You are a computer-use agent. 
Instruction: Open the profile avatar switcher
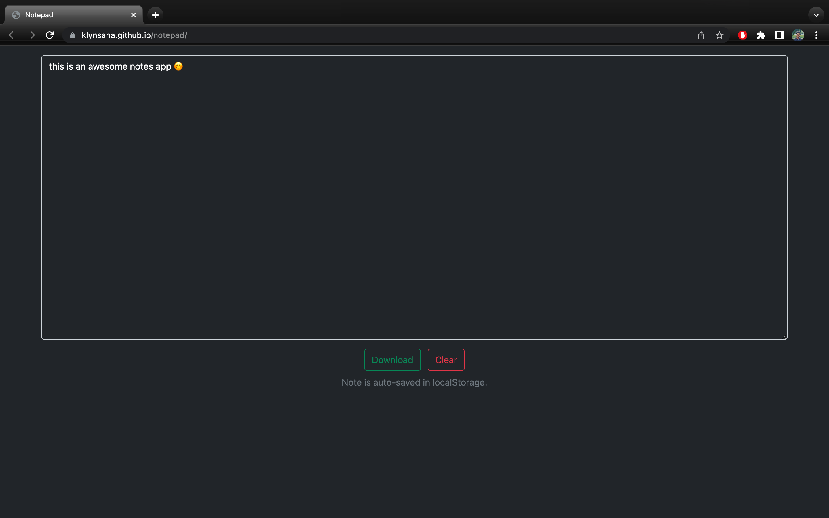pos(798,35)
